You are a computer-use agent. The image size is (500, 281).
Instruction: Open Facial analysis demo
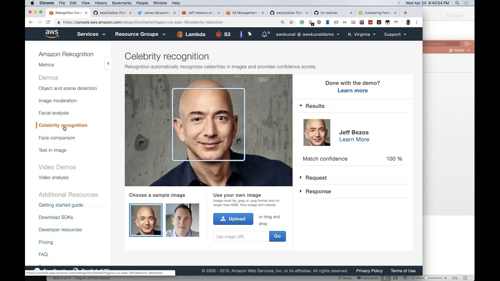pos(54,113)
